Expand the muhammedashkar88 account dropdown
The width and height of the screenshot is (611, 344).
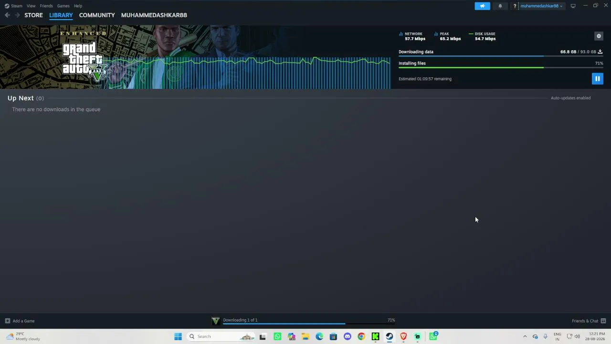click(541, 6)
